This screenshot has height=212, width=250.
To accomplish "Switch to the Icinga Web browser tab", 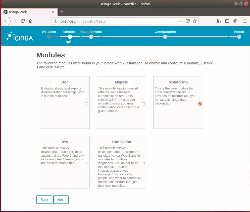I will pos(29,12).
